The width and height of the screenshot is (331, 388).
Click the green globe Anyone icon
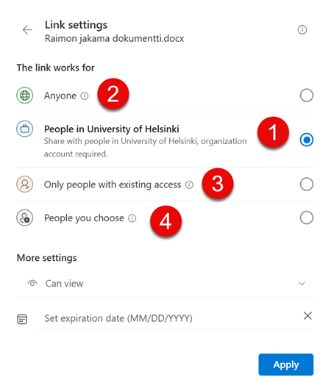pos(25,96)
